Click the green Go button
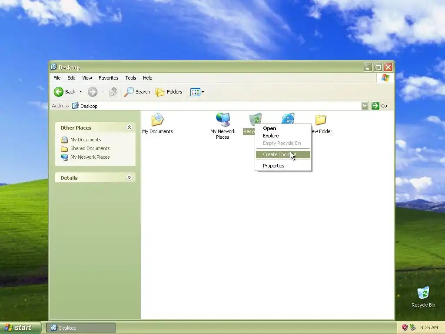The width and height of the screenshot is (445, 334). coord(379,106)
